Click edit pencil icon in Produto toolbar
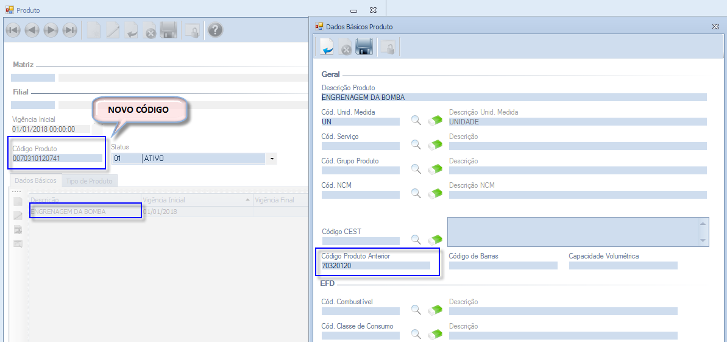Image resolution: width=727 pixels, height=342 pixels. pyautogui.click(x=113, y=30)
